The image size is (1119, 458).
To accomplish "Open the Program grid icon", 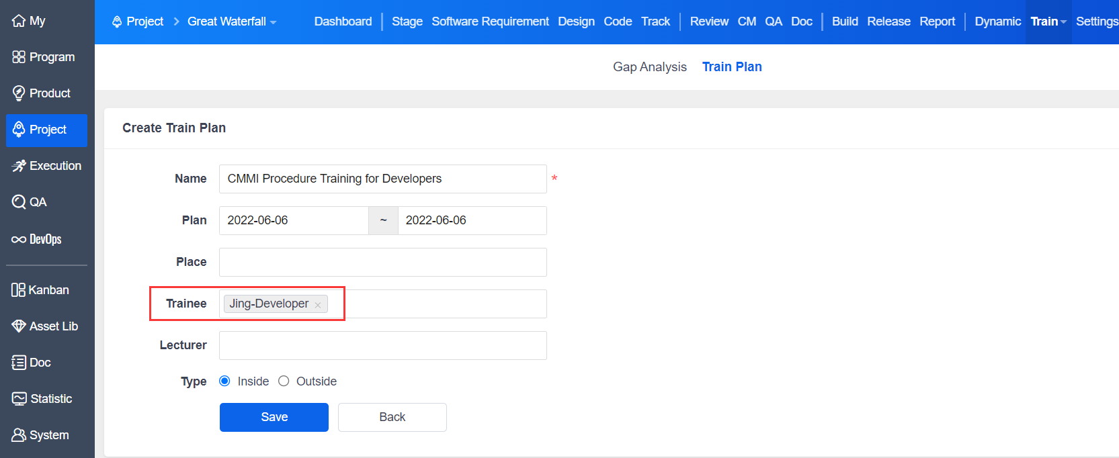I will 19,57.
